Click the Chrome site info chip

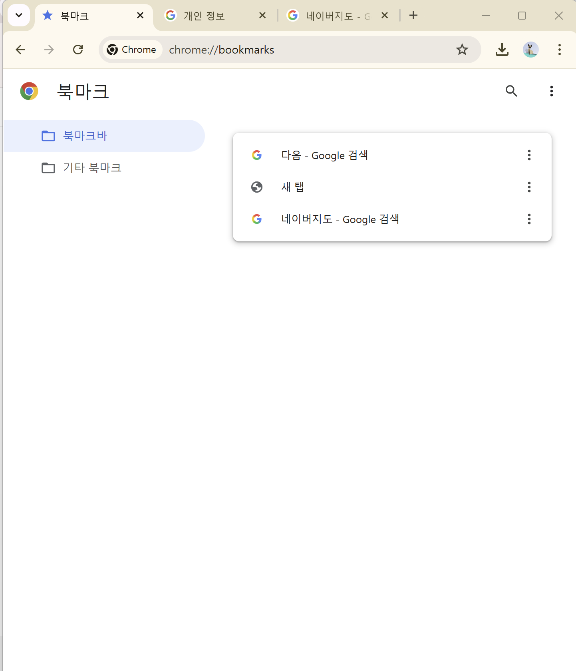[x=132, y=50]
